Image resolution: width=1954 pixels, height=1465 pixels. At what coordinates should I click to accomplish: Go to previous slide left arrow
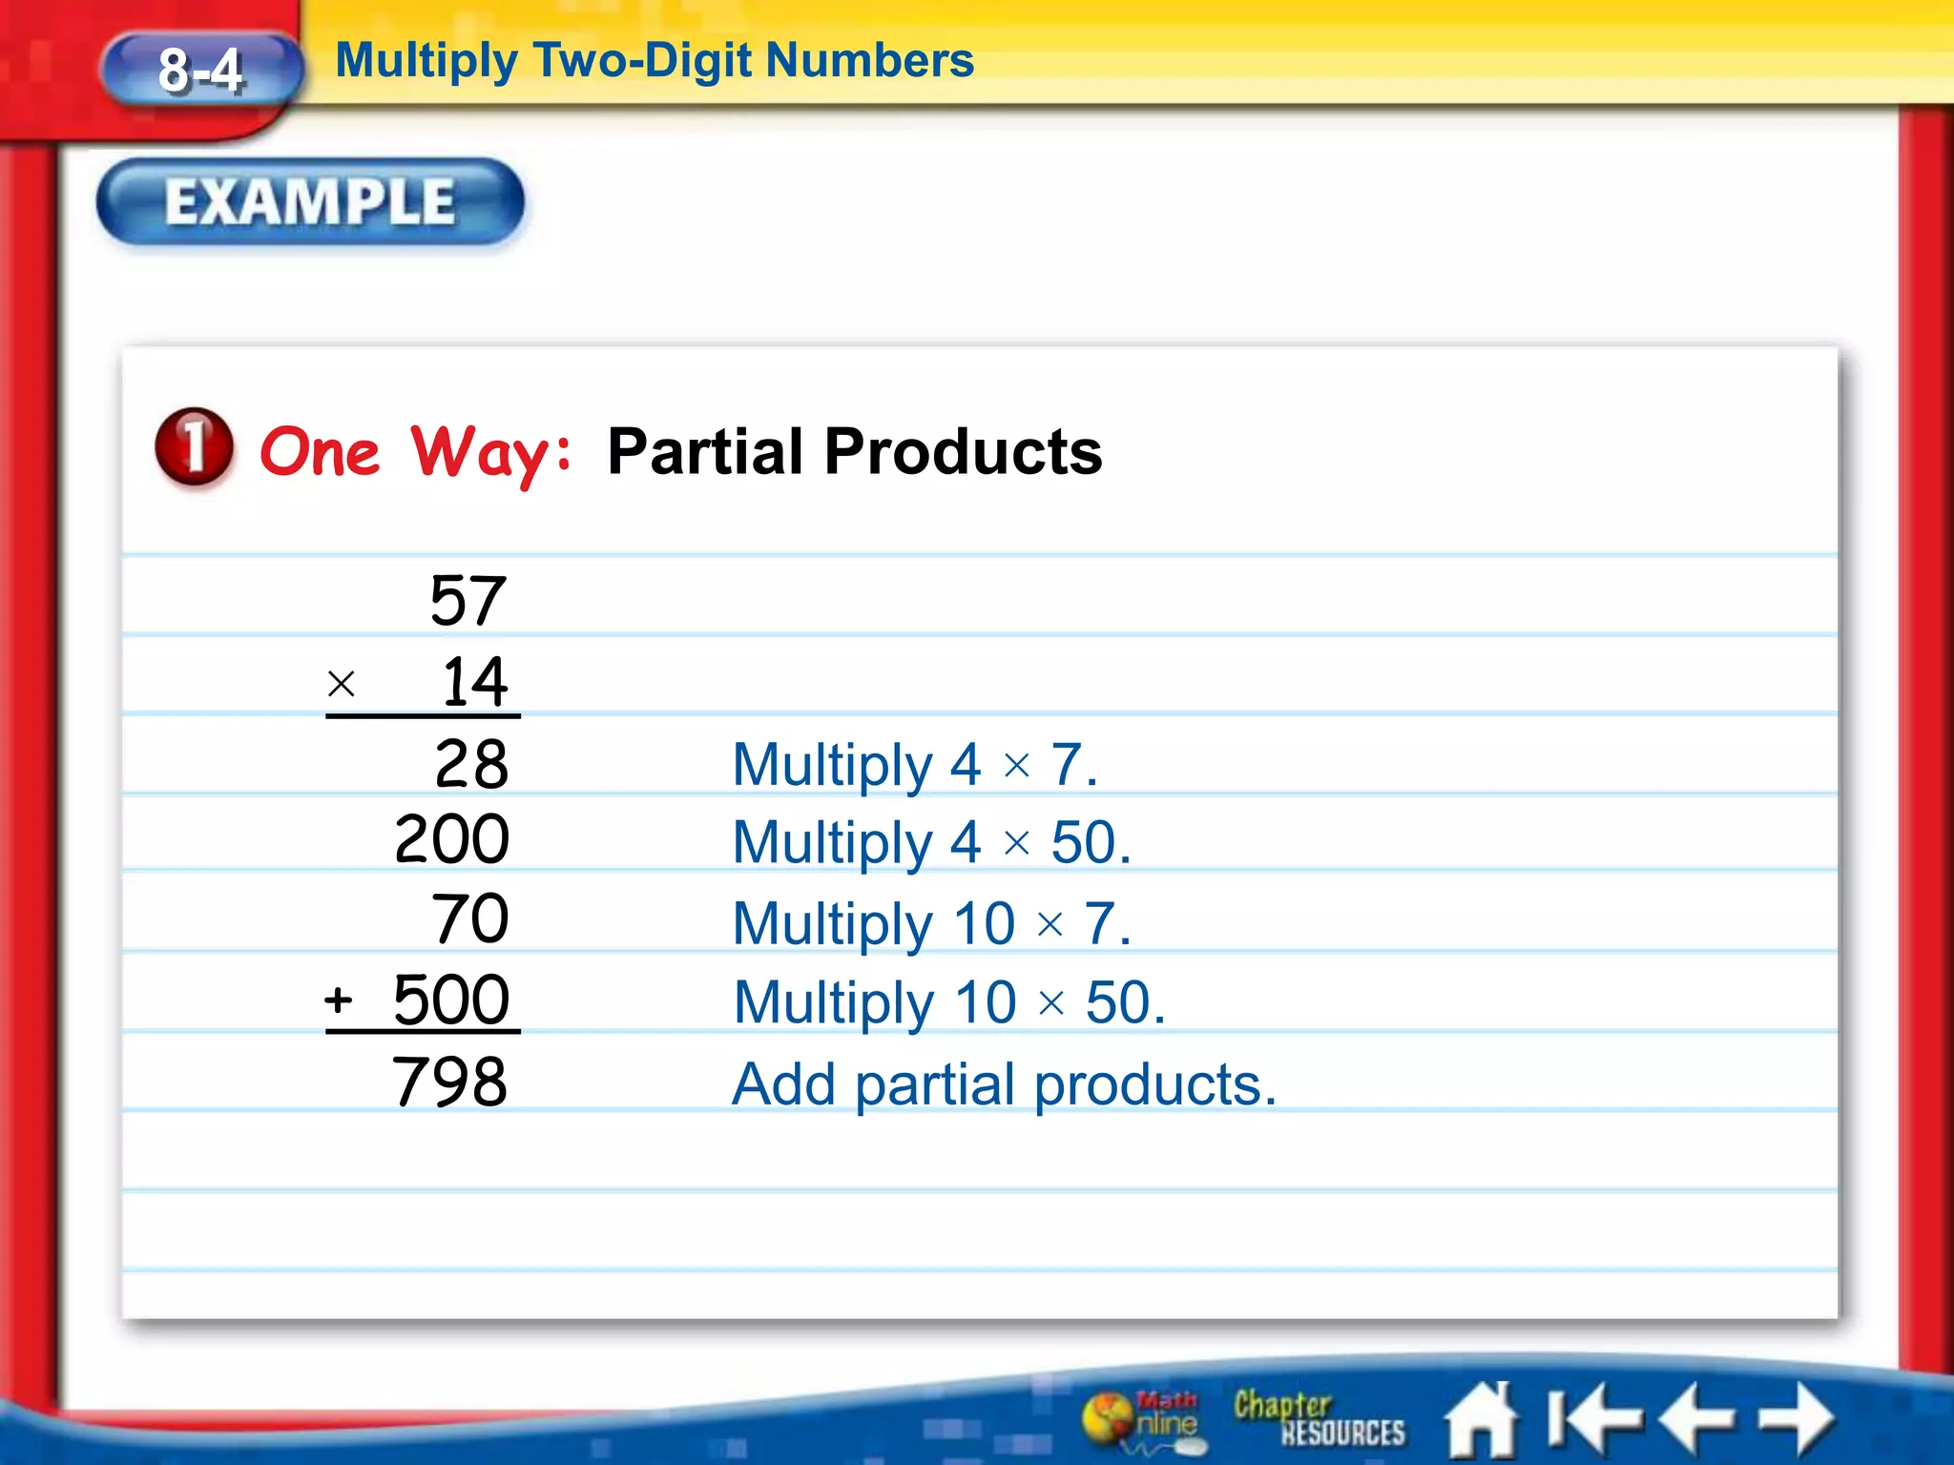(1696, 1420)
